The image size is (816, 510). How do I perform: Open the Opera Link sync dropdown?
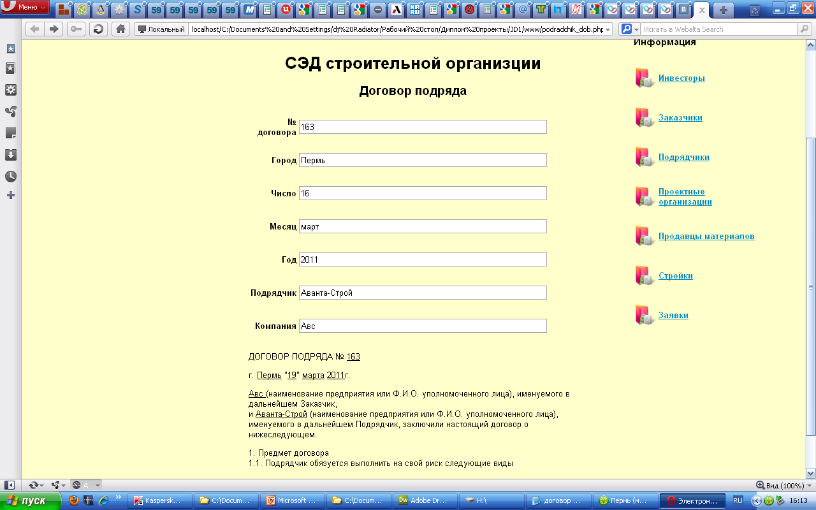(36, 485)
